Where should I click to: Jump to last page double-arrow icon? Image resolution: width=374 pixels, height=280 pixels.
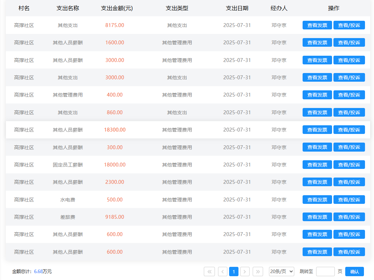tap(258, 272)
